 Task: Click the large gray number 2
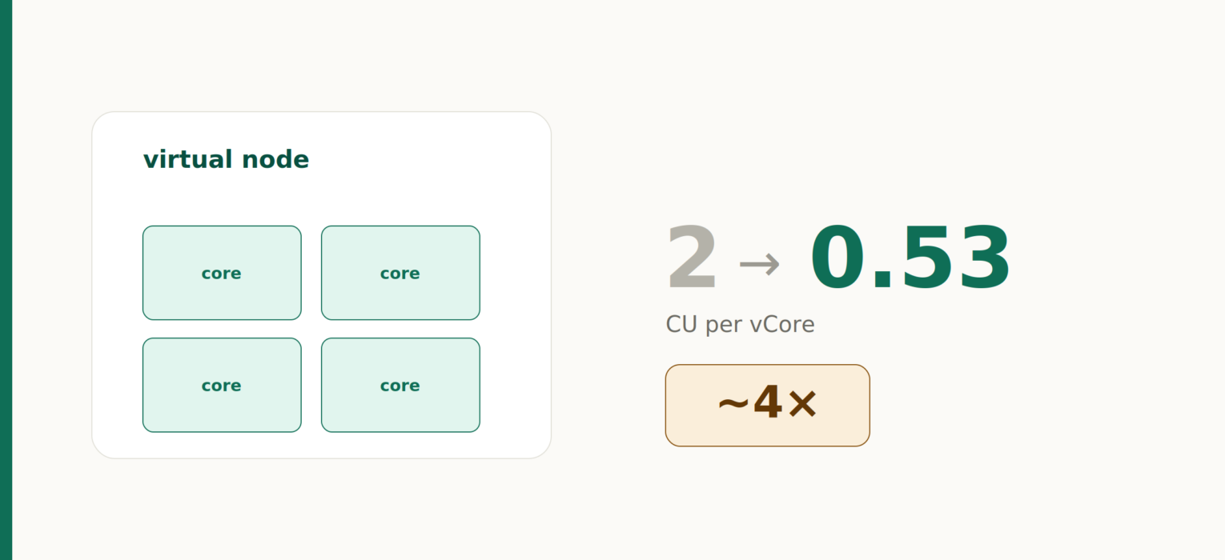point(693,258)
